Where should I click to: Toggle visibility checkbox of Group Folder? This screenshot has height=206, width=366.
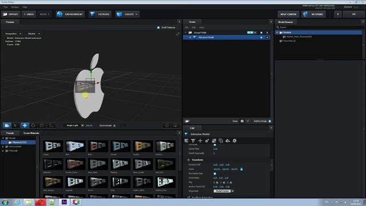pyautogui.click(x=261, y=33)
